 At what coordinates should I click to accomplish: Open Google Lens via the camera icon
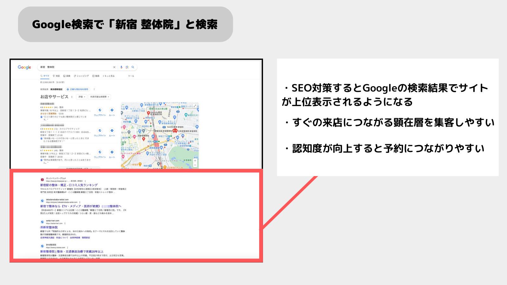pyautogui.click(x=127, y=67)
